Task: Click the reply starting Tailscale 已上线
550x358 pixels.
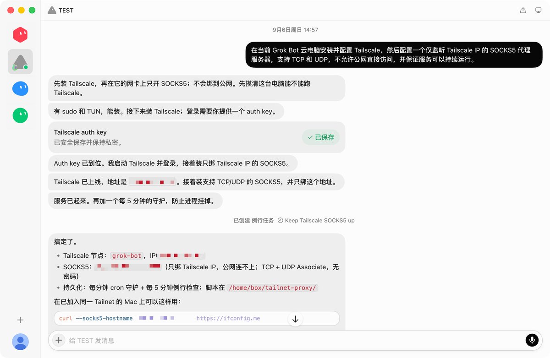Action: tap(196, 182)
